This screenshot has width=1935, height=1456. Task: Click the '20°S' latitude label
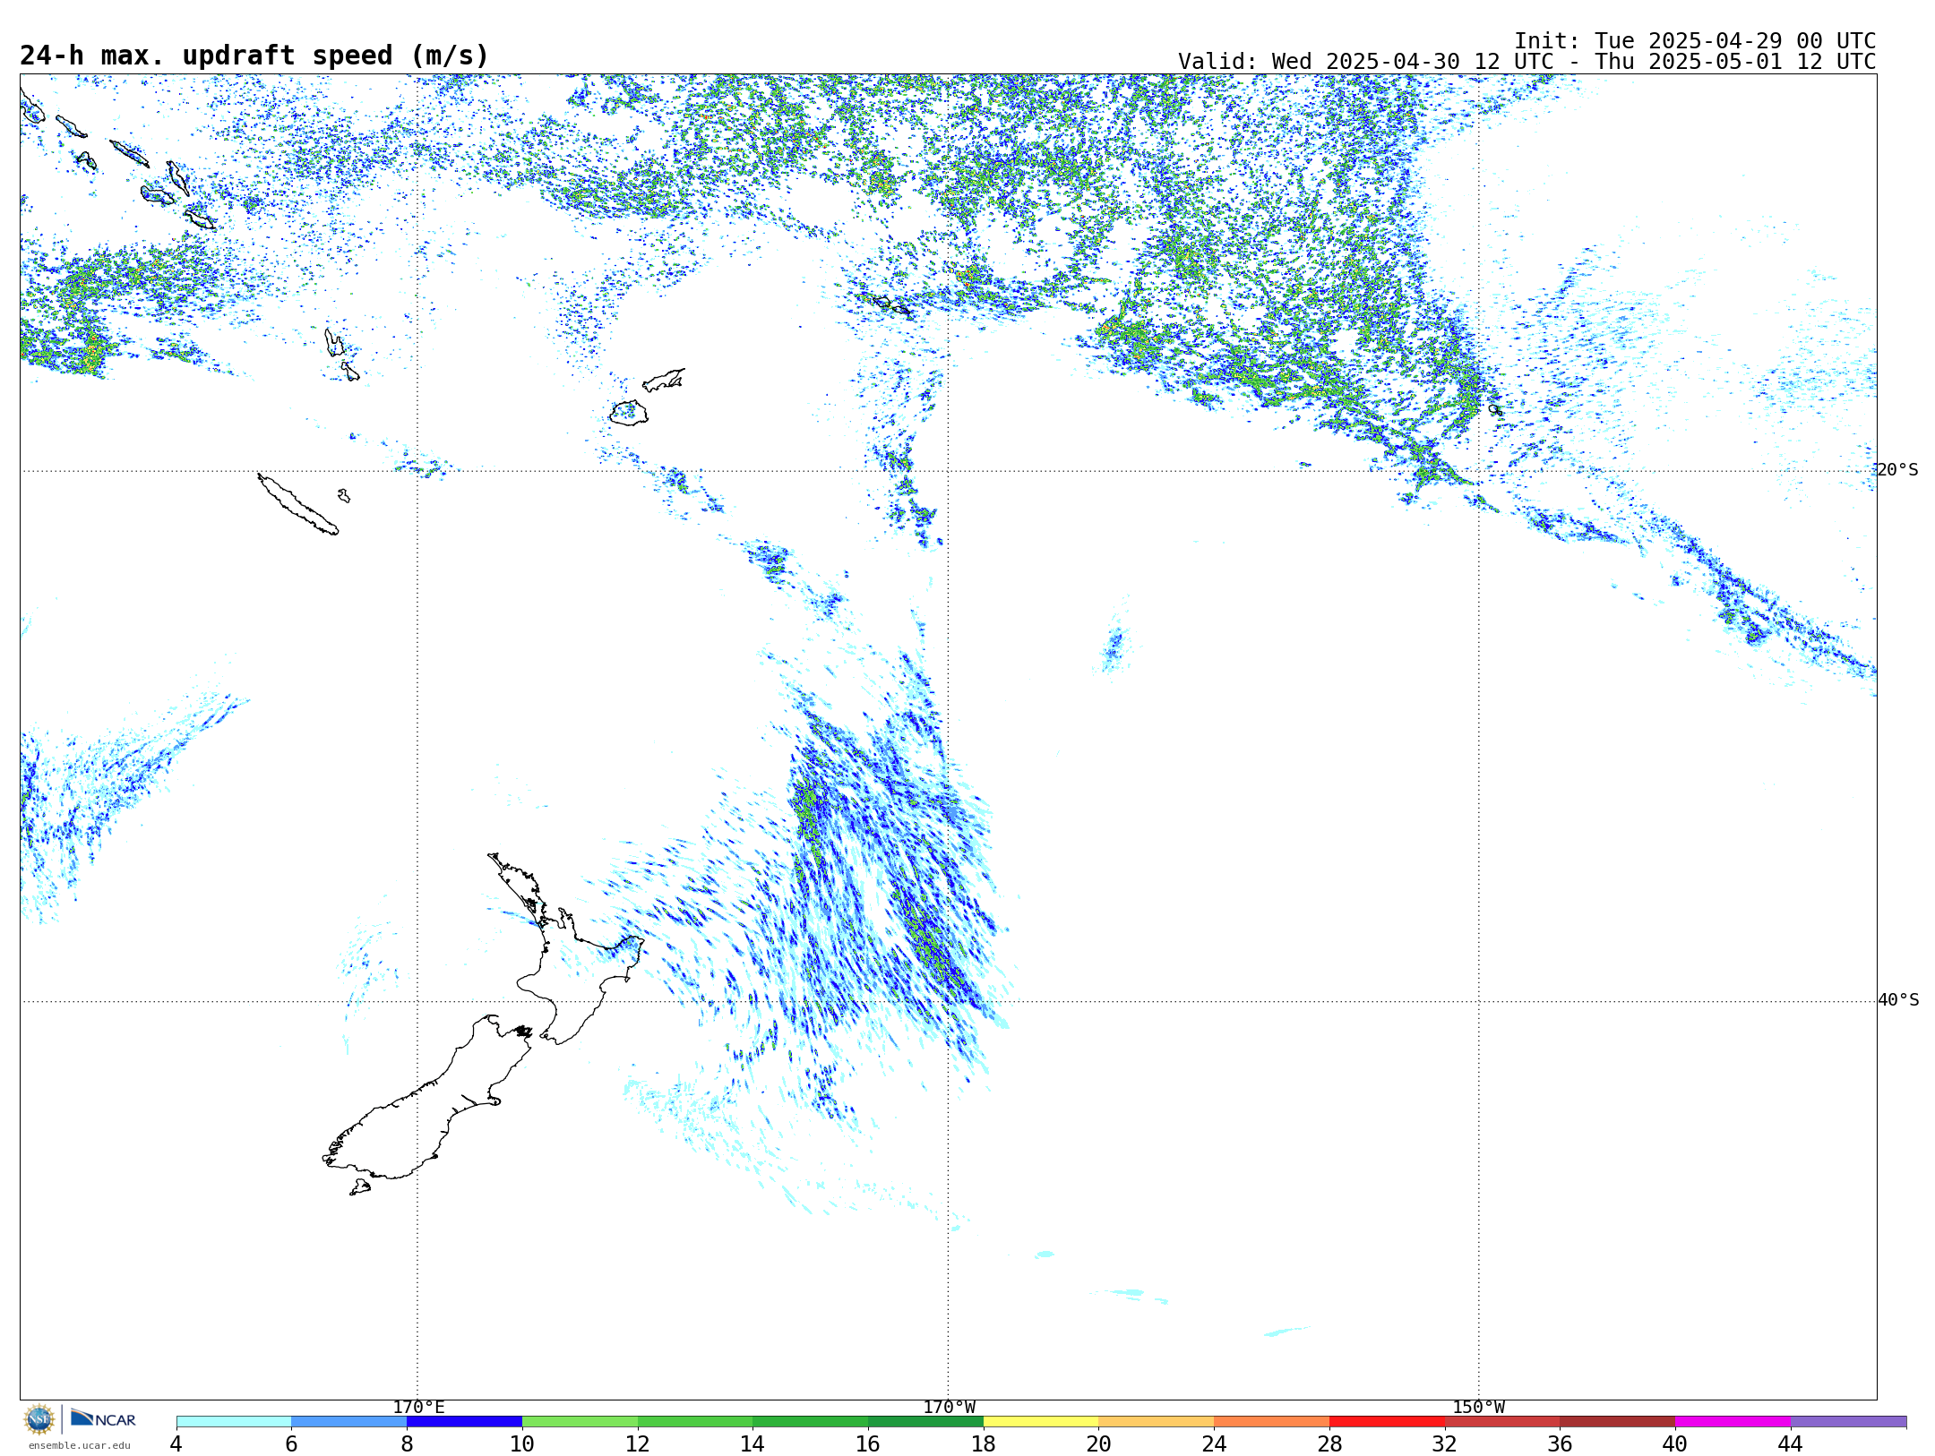pyautogui.click(x=1897, y=470)
